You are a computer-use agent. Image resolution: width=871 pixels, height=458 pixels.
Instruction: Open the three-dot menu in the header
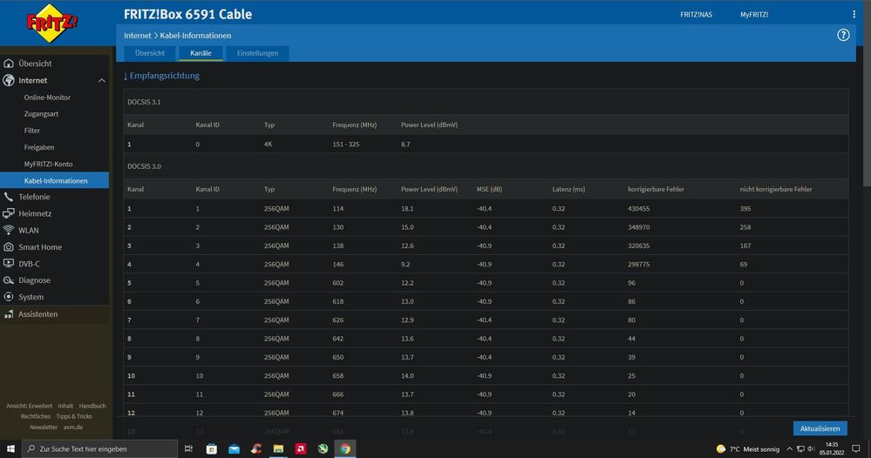(854, 15)
